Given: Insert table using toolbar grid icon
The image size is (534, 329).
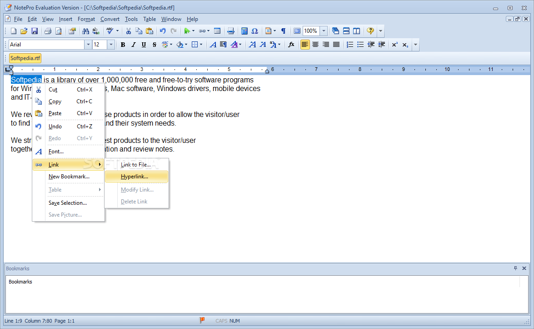Looking at the screenshot, I should click(x=217, y=31).
